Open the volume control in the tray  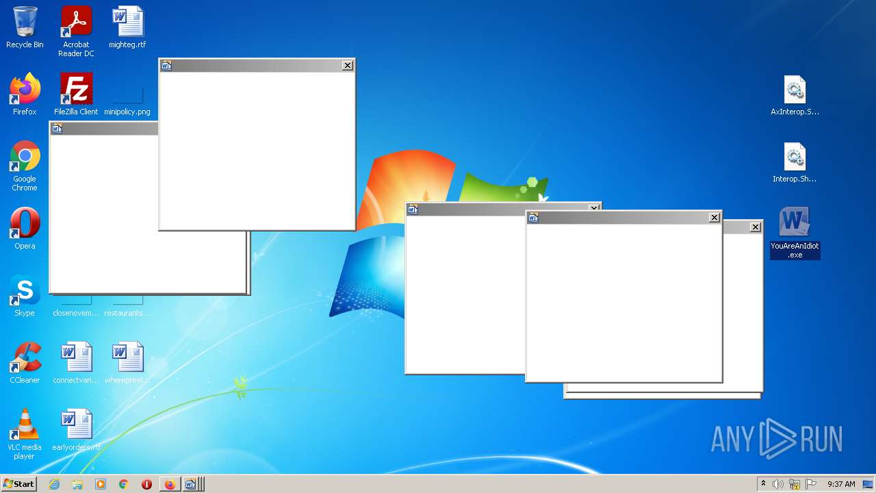(x=778, y=484)
